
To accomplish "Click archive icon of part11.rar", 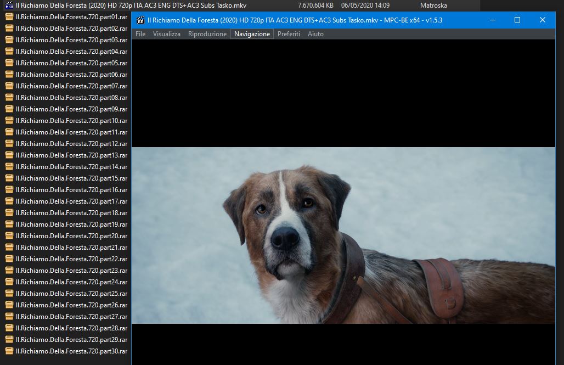I will coord(9,132).
